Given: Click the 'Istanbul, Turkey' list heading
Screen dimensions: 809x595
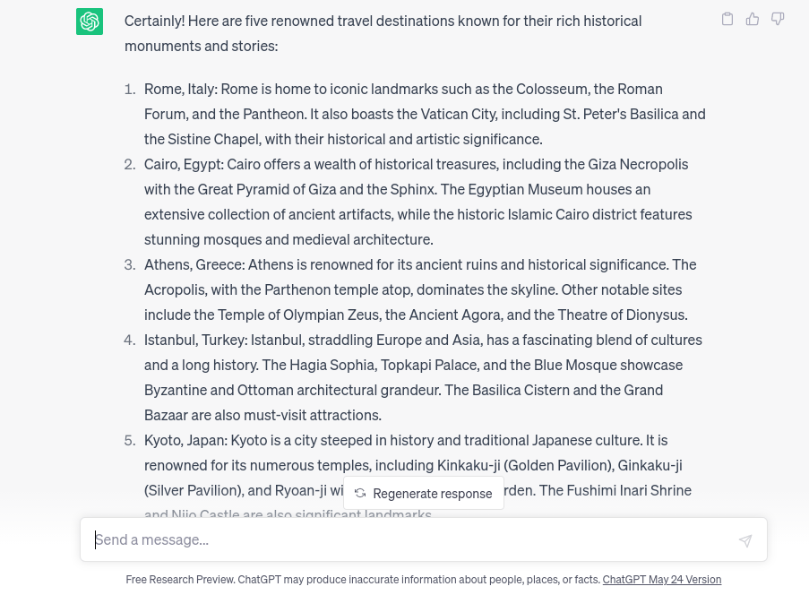Looking at the screenshot, I should (195, 340).
